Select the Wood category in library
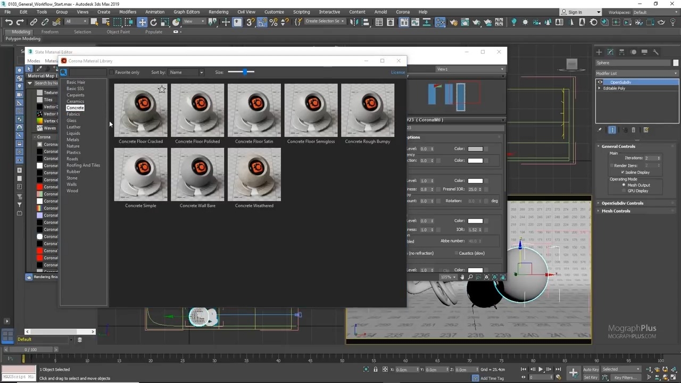681x383 pixels. tap(72, 190)
